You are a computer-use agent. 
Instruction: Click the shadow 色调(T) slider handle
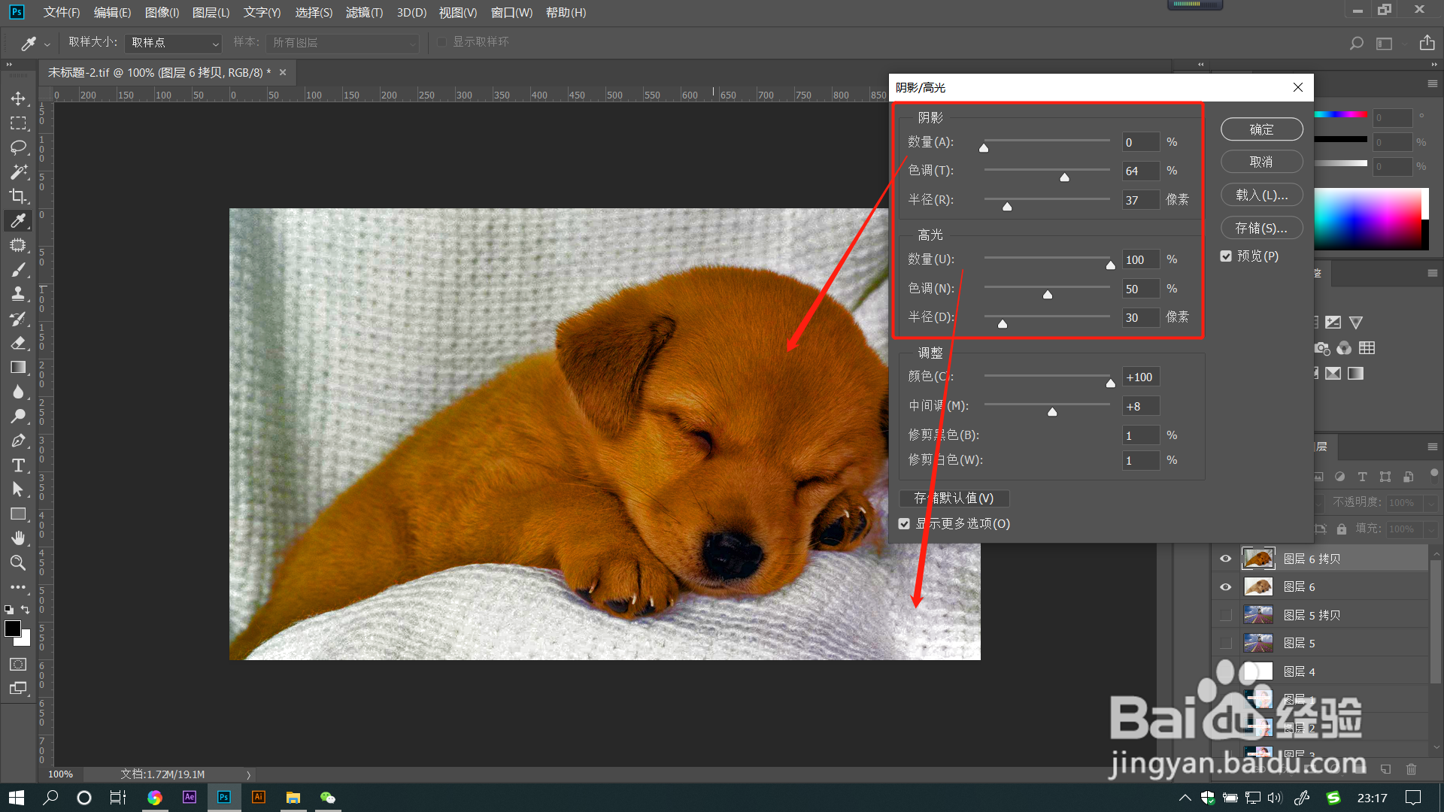click(1064, 177)
